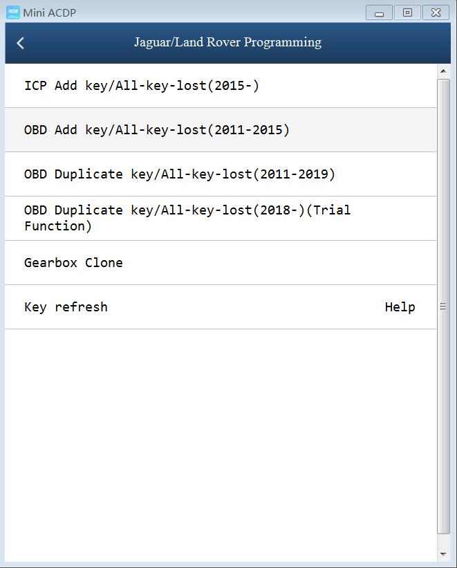This screenshot has width=457, height=568.
Task: Click the scrollbar track below the thumb
Action: 443,541
